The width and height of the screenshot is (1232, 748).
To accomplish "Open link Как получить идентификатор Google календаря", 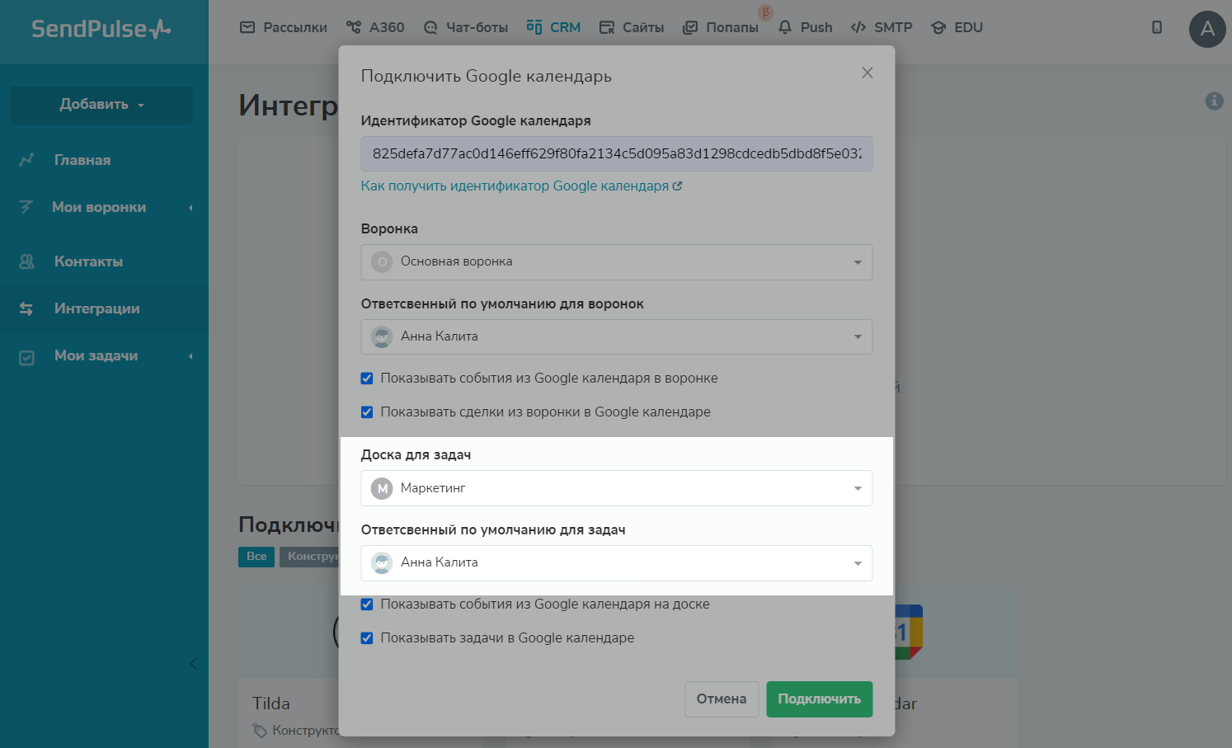I will coord(515,186).
